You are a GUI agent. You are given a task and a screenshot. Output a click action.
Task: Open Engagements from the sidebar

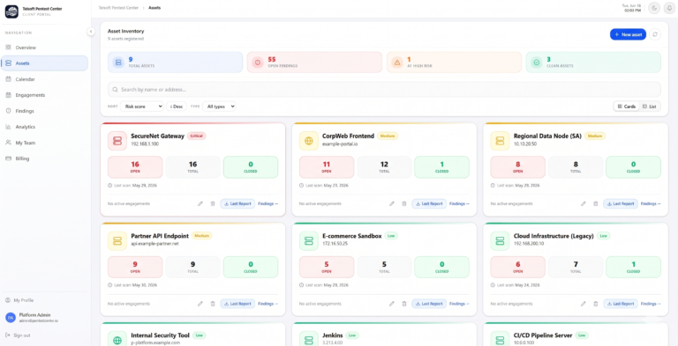(x=44, y=95)
